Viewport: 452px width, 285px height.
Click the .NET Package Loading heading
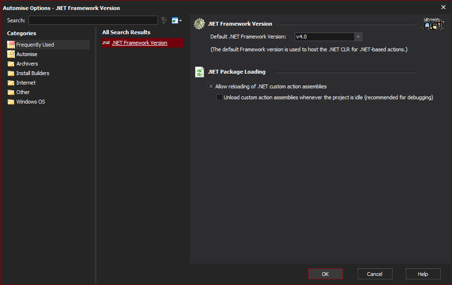(236, 72)
